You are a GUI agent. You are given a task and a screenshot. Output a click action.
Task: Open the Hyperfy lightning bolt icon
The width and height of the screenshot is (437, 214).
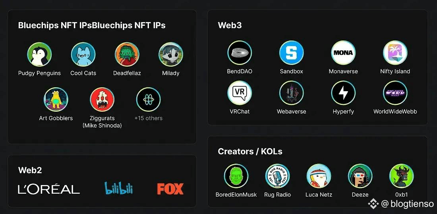coord(343,93)
